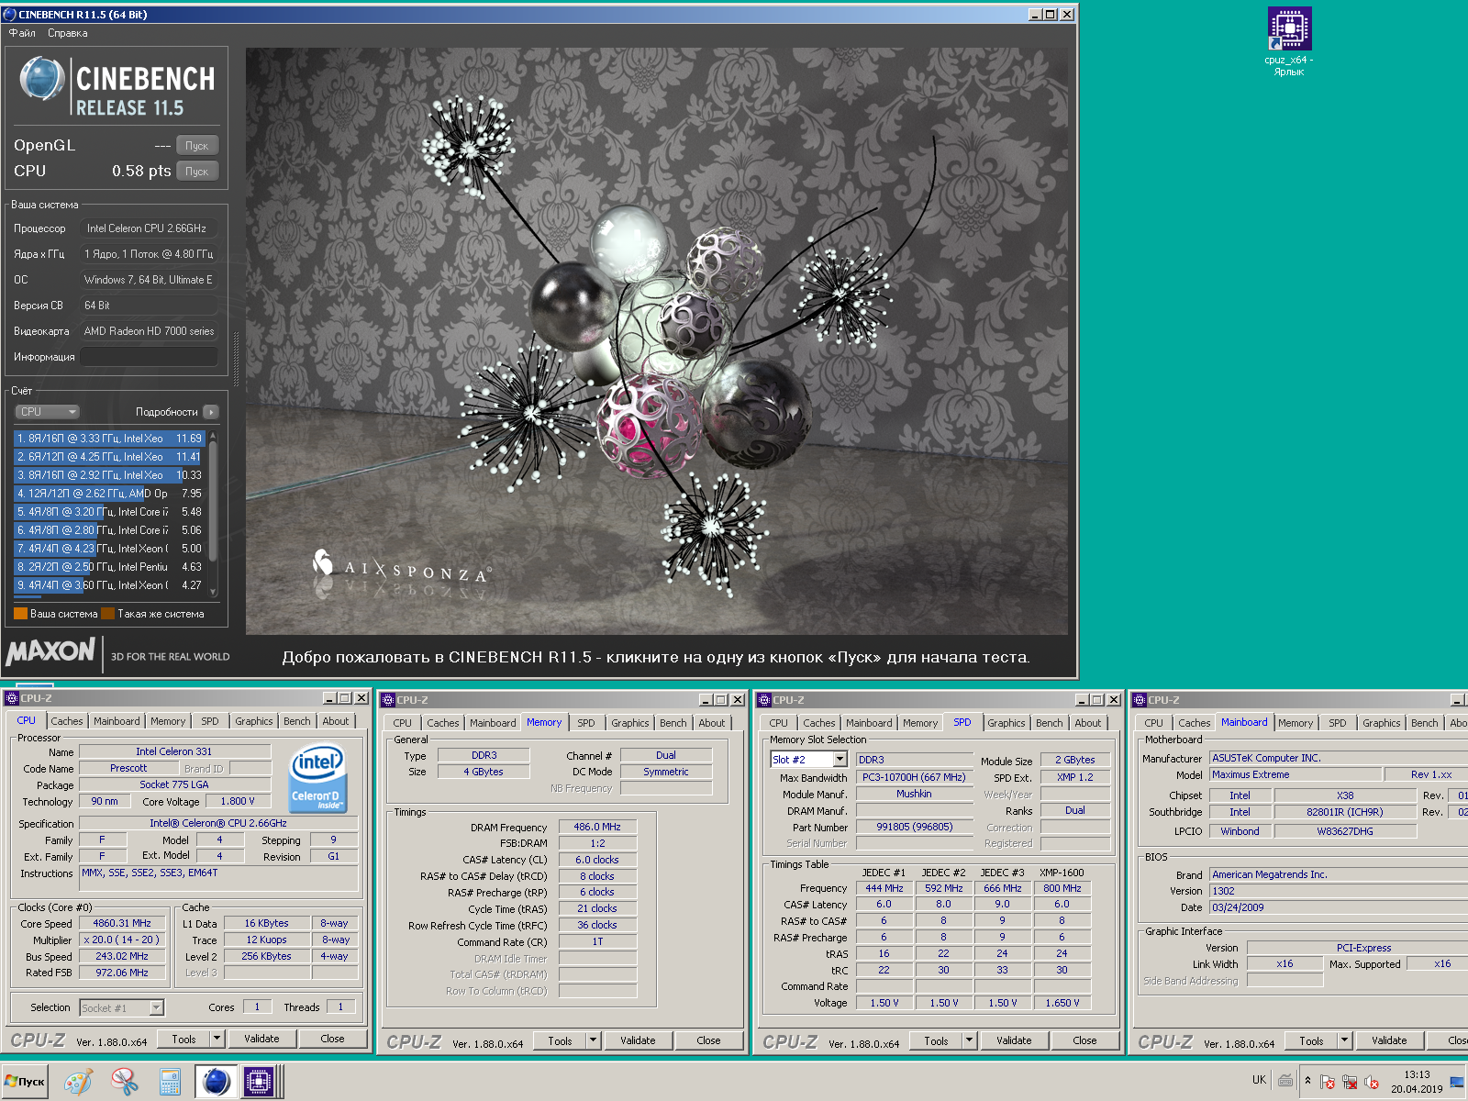Launch Snipping Tool from the taskbar
The image size is (1468, 1101).
coord(124,1082)
